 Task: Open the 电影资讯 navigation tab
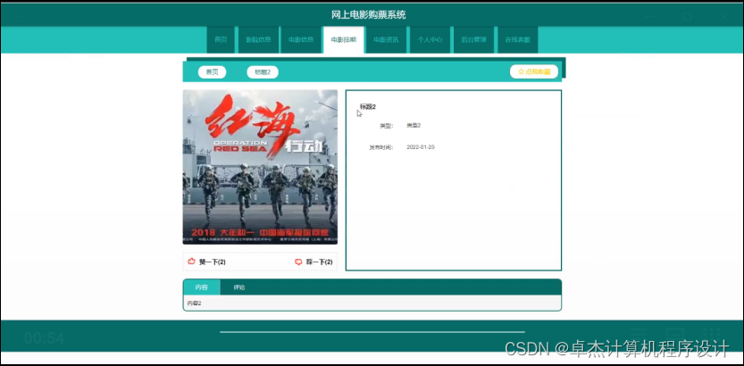(x=385, y=40)
